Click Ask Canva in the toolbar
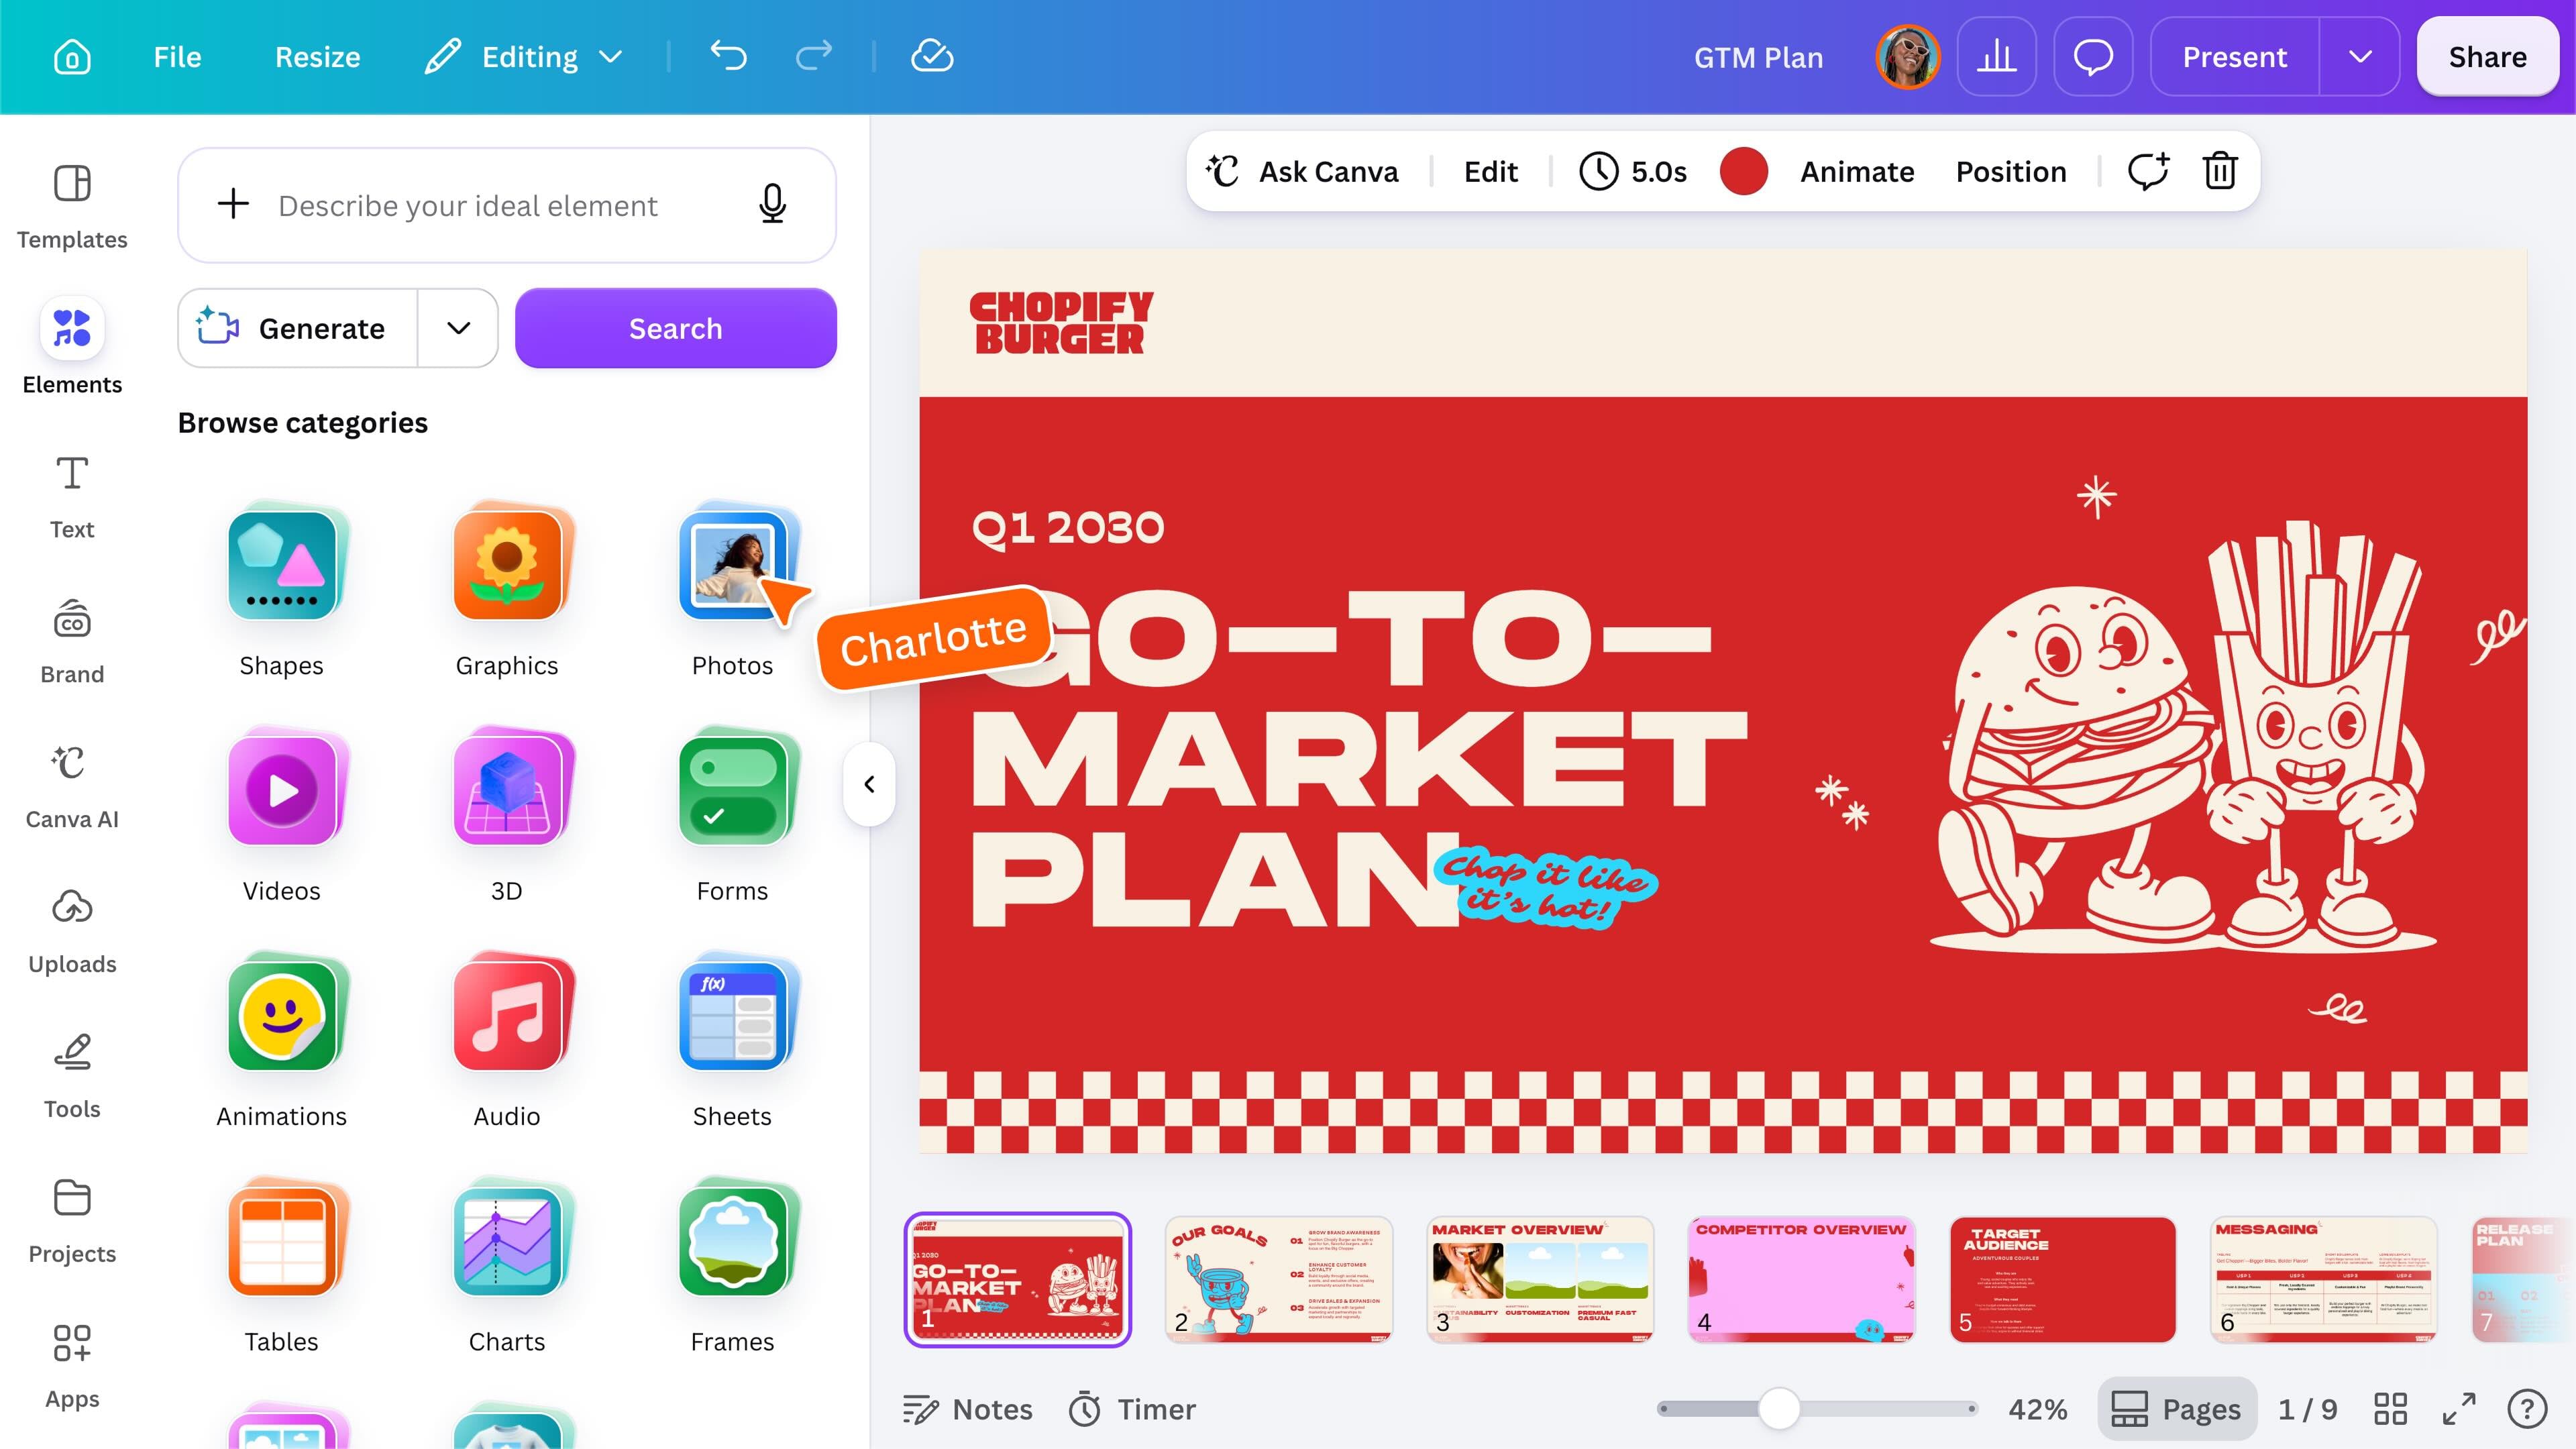This screenshot has width=2576, height=1449. pyautogui.click(x=1302, y=171)
